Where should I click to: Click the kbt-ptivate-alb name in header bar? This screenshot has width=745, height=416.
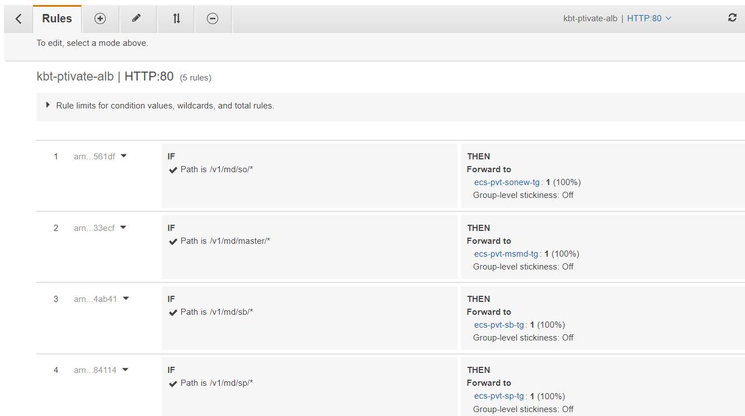click(590, 18)
